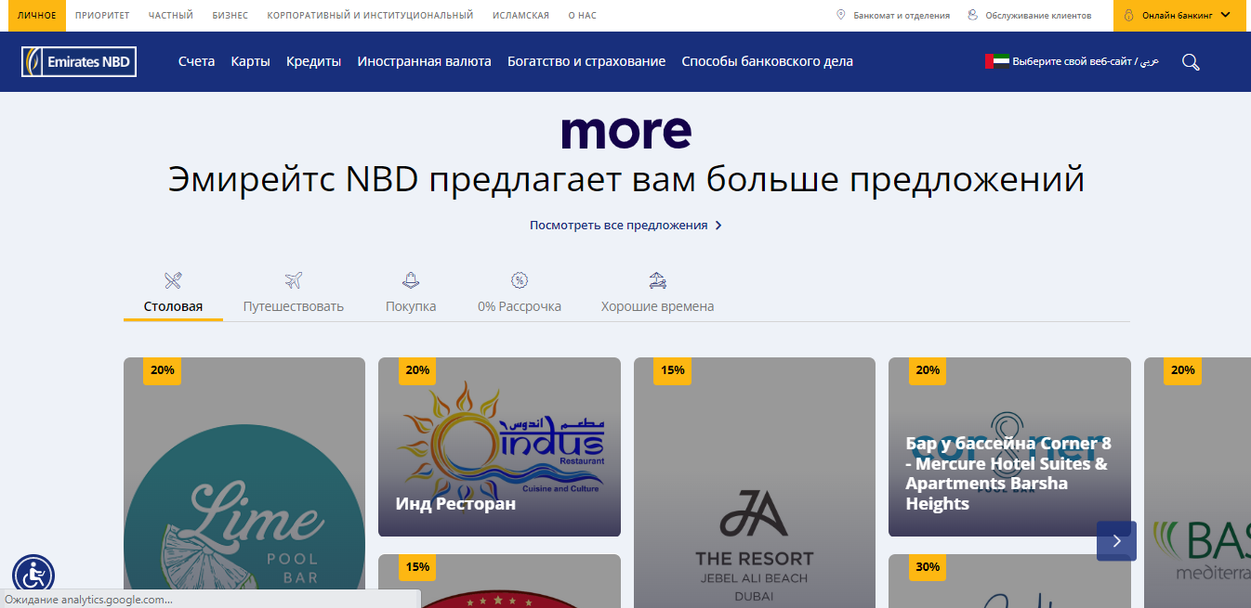
Task: Click the Emirates NBD logo
Action: coord(79,62)
